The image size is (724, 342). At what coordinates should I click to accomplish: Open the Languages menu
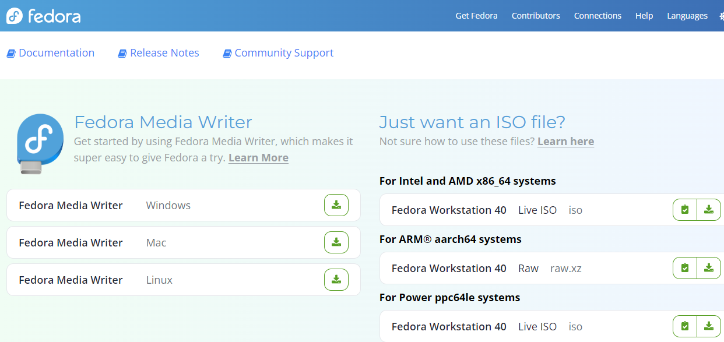coord(687,16)
